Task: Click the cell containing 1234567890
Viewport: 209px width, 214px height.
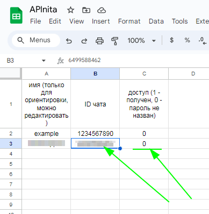Action: tap(95, 133)
